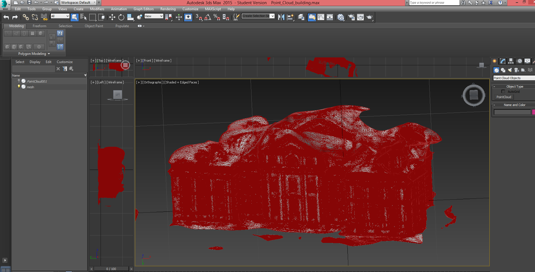This screenshot has width=535, height=272.
Task: Open the Rendering menu
Action: tap(168, 9)
